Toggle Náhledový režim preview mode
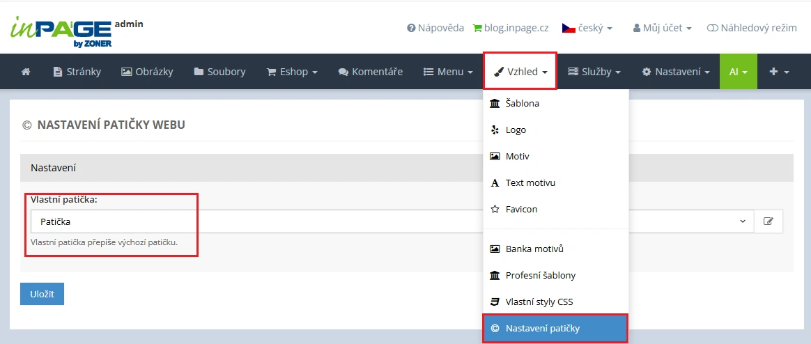This screenshot has height=344, width=811. point(751,28)
